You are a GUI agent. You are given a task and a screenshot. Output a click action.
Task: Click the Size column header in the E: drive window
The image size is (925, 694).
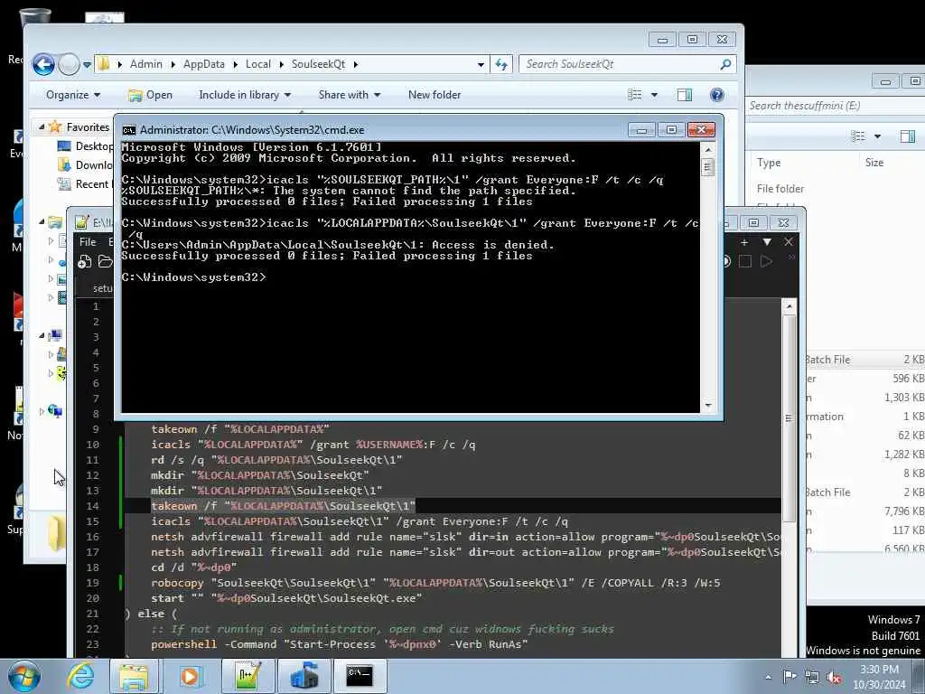click(x=874, y=163)
